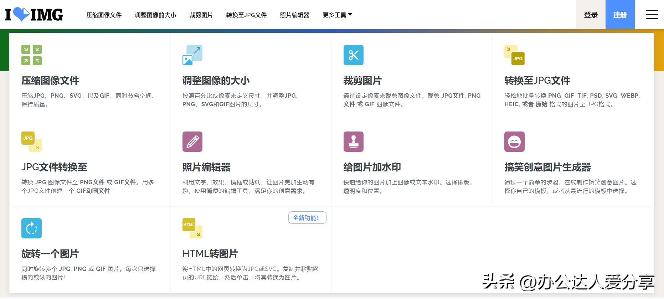
Task: Click the laughing face meme icon
Action: point(514,141)
